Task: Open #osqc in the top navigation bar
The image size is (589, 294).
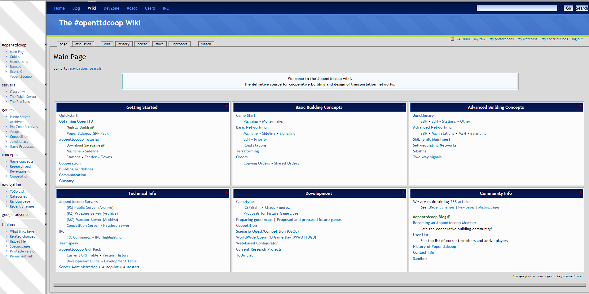Action: pyautogui.click(x=132, y=8)
